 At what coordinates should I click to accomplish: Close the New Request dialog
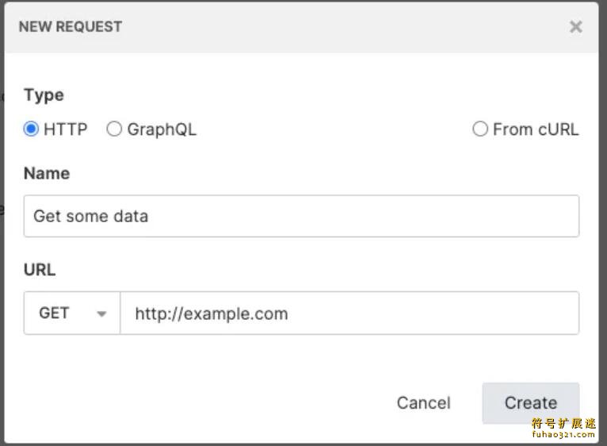[x=576, y=27]
